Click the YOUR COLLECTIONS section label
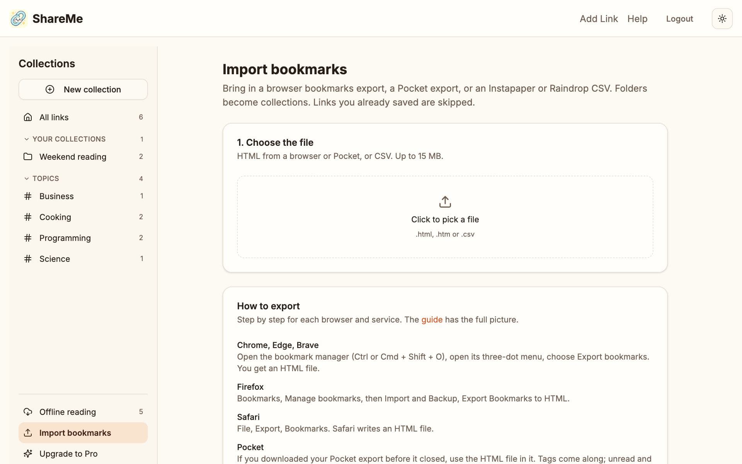The width and height of the screenshot is (742, 464). (x=69, y=139)
